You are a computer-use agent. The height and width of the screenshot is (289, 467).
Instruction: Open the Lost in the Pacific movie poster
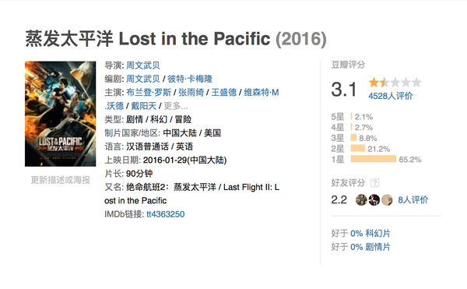click(x=61, y=114)
